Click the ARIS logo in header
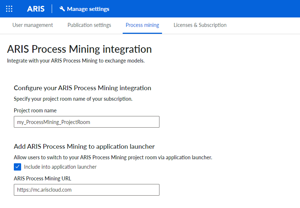The image size is (300, 208). coord(36,9)
